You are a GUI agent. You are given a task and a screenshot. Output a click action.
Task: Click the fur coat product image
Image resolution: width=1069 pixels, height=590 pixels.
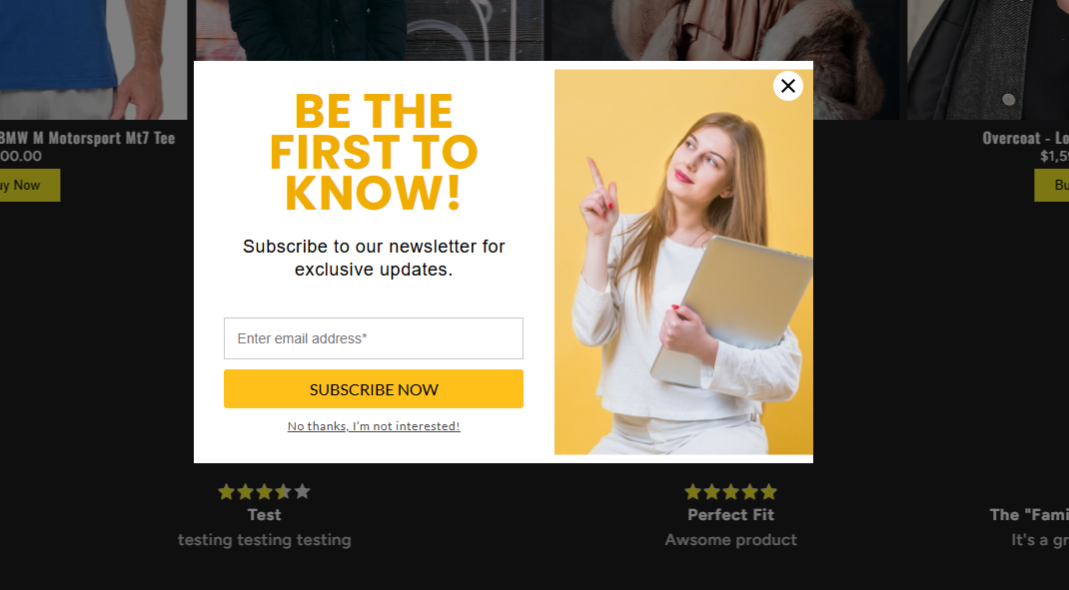tap(724, 31)
